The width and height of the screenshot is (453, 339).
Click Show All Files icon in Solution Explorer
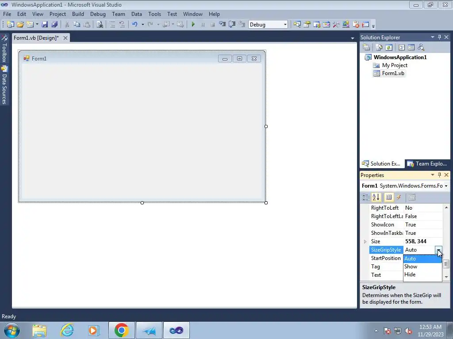(x=379, y=47)
